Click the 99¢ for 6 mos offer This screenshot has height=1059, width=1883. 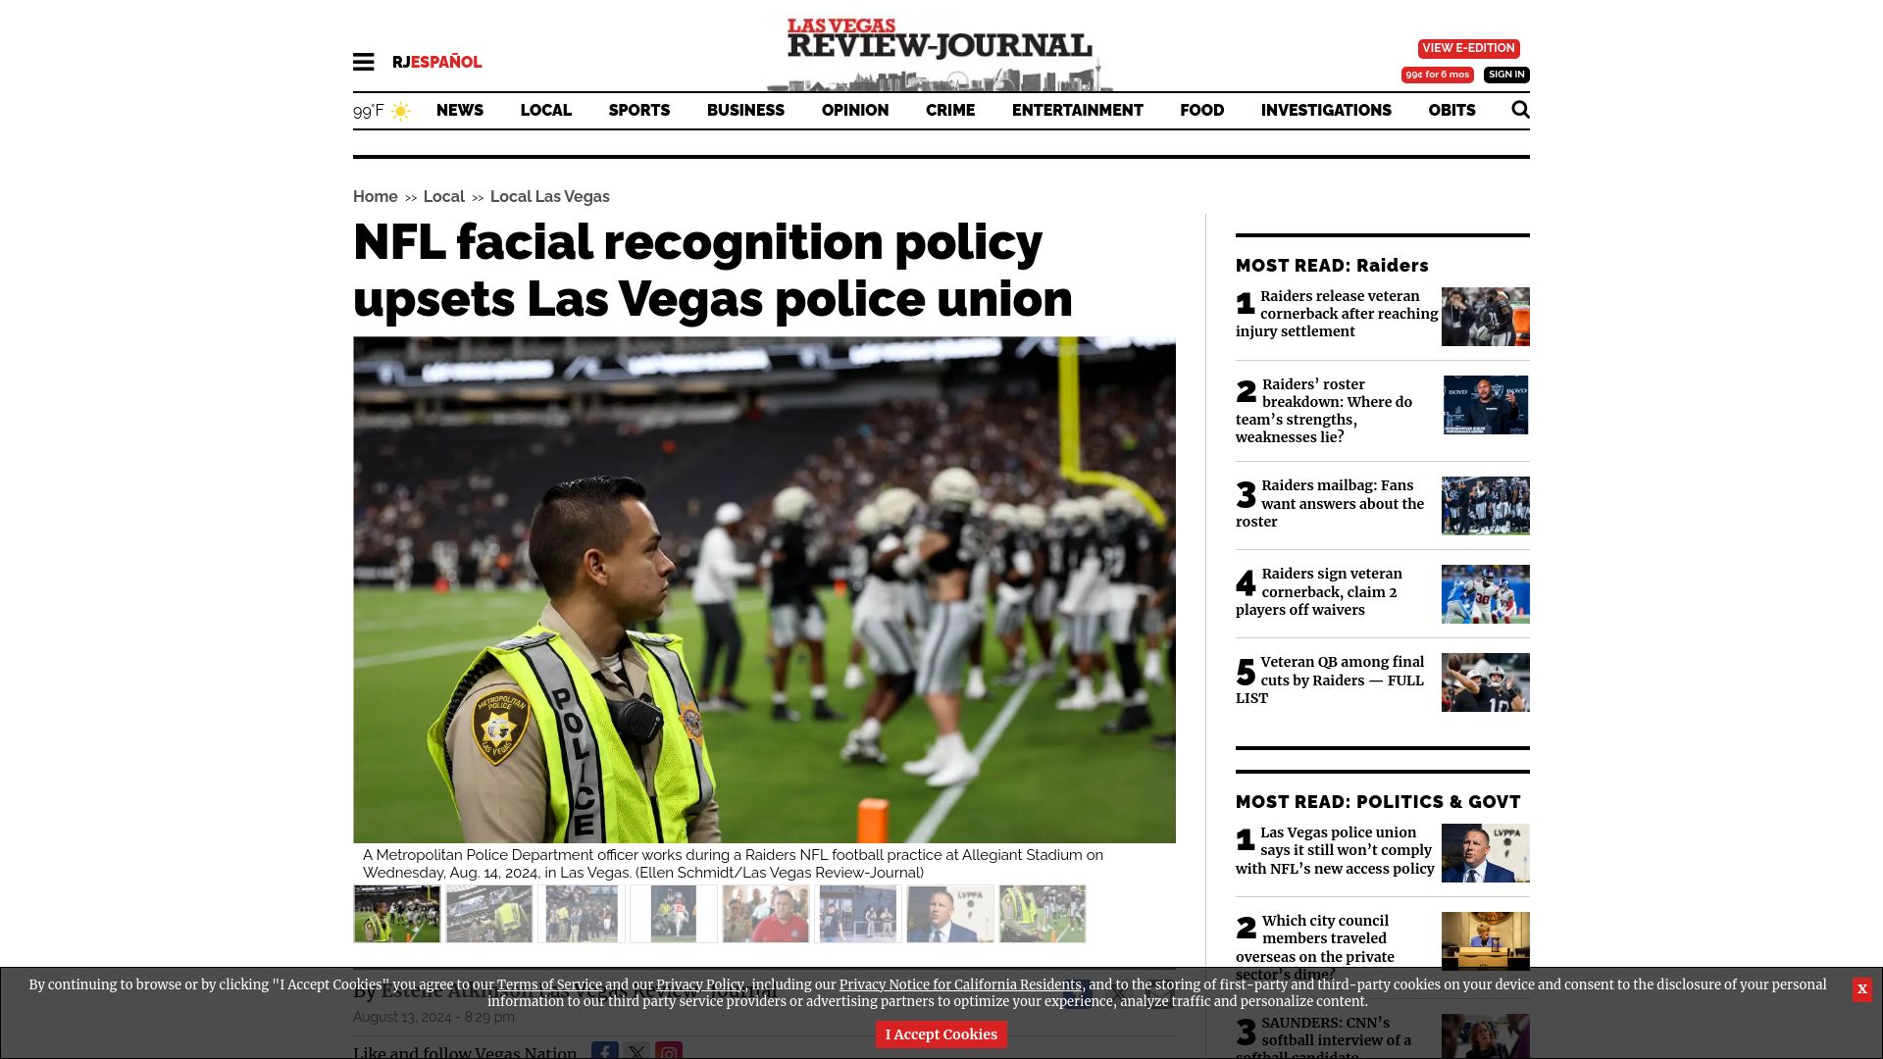coord(1437,75)
